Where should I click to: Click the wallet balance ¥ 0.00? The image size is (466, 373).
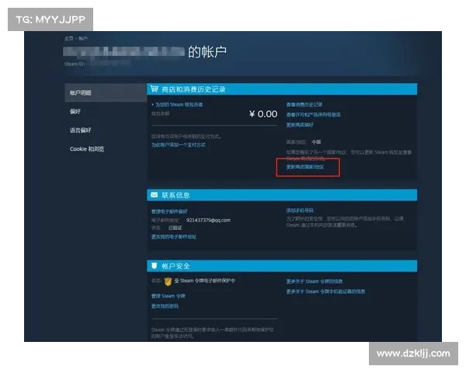click(x=263, y=114)
